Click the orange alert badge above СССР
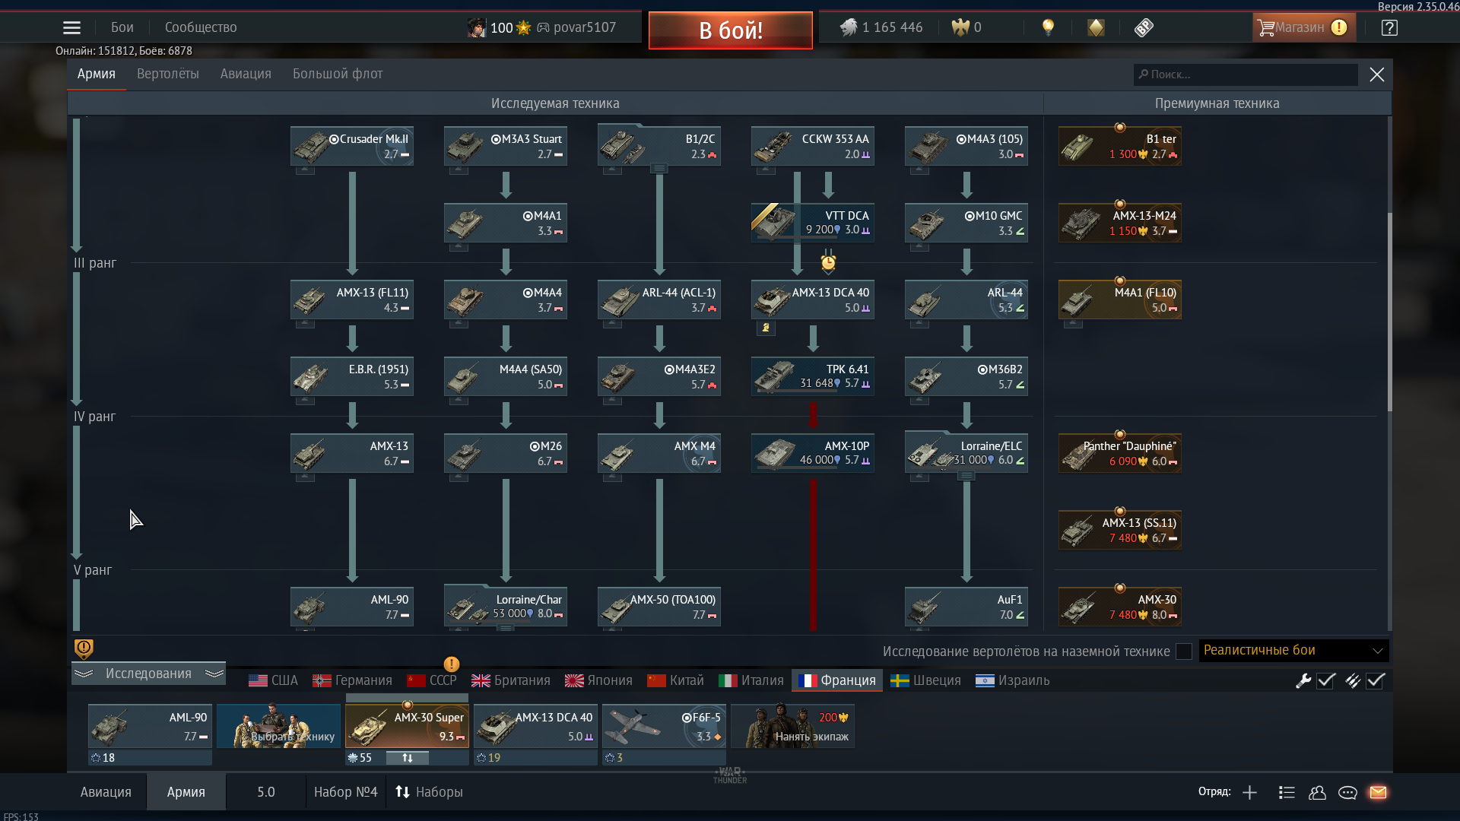1460x821 pixels. pos(452,664)
